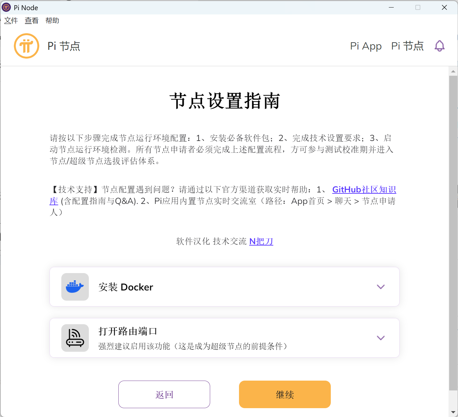
Task: Click the scrollbar up arrow
Action: tap(453, 71)
